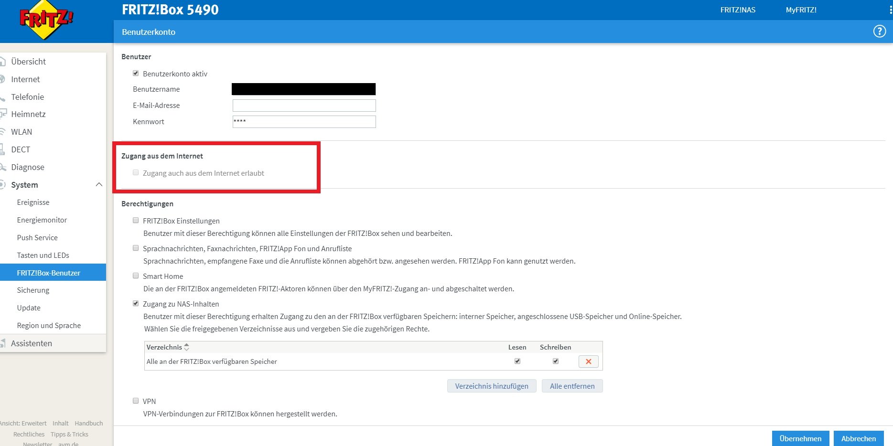Open Internet menu in sidebar

[25, 79]
